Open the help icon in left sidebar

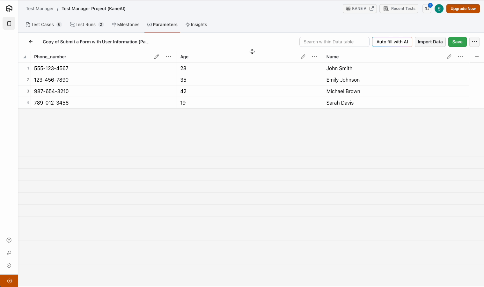9,240
